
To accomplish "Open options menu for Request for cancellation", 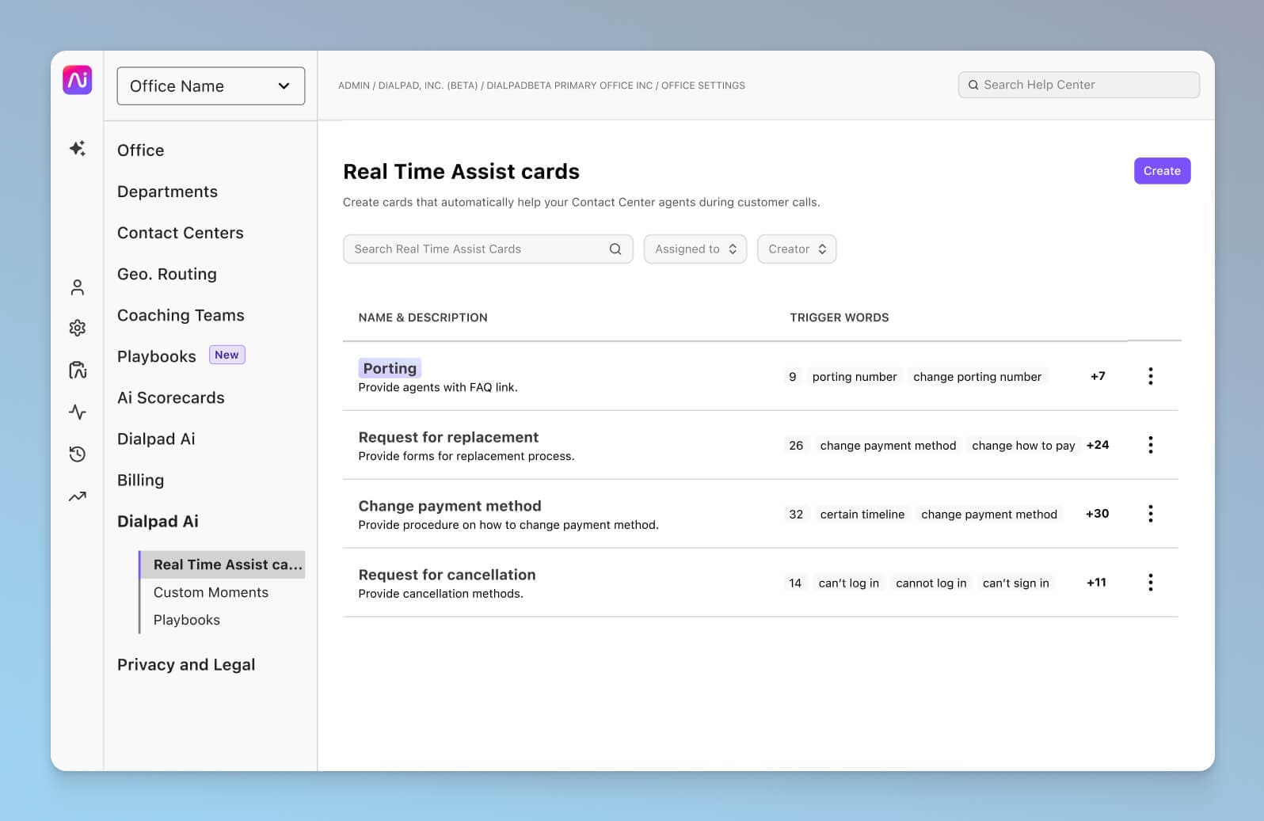I will tap(1150, 583).
